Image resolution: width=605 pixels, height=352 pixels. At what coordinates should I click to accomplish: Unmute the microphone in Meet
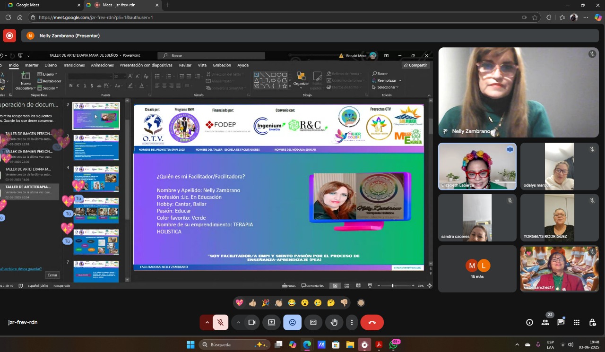pos(220,322)
